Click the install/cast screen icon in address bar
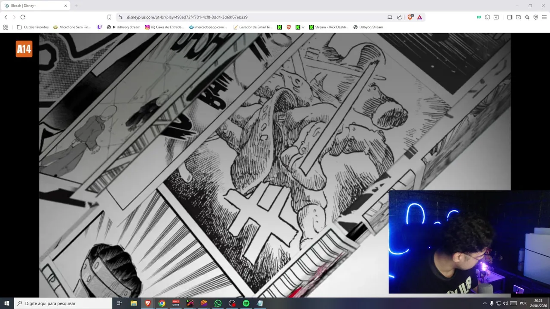This screenshot has width=550, height=309. 390,17
